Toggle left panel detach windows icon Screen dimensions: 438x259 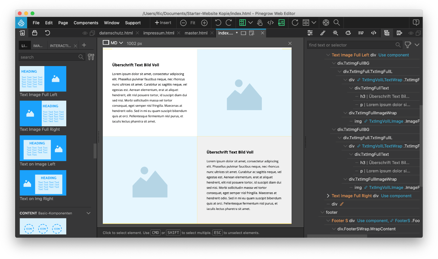pos(92,33)
